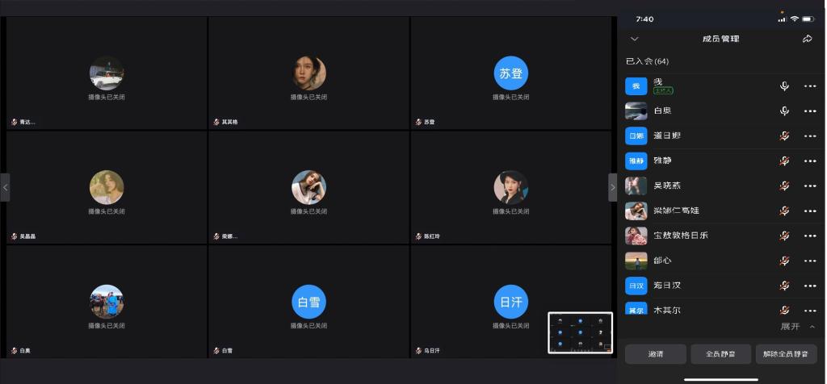
Task: Click 展开 to expand the list
Action: [790, 327]
